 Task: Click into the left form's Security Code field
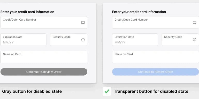tap(69, 40)
